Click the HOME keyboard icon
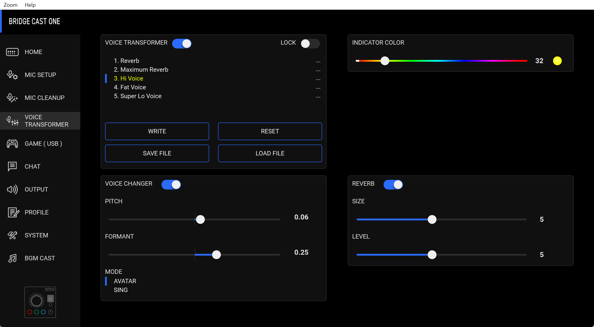 tap(12, 52)
